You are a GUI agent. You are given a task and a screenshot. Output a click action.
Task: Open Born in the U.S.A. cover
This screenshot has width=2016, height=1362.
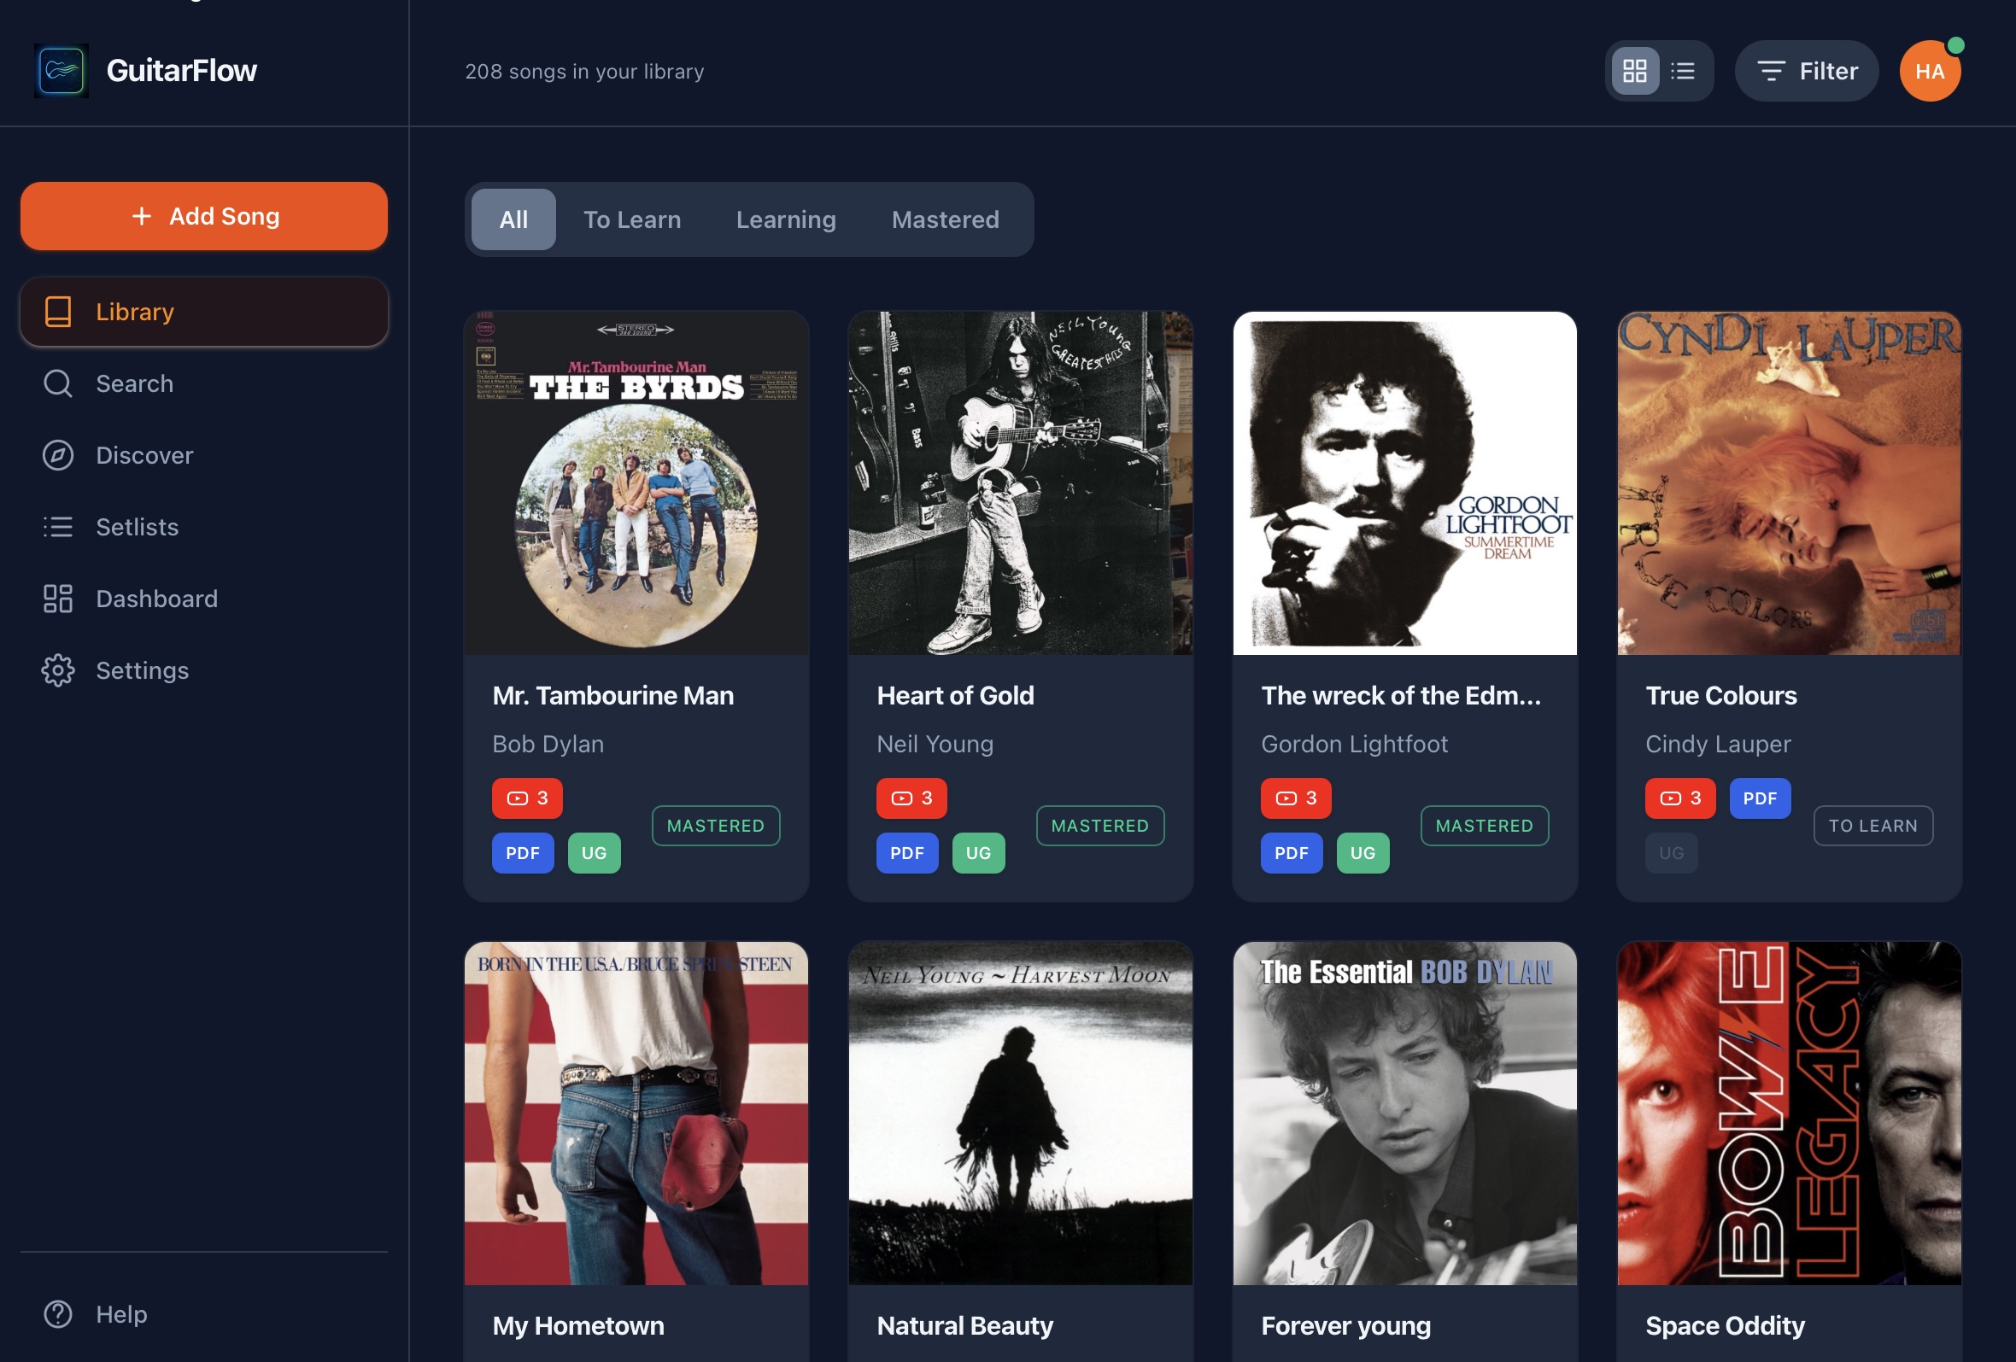(636, 1114)
